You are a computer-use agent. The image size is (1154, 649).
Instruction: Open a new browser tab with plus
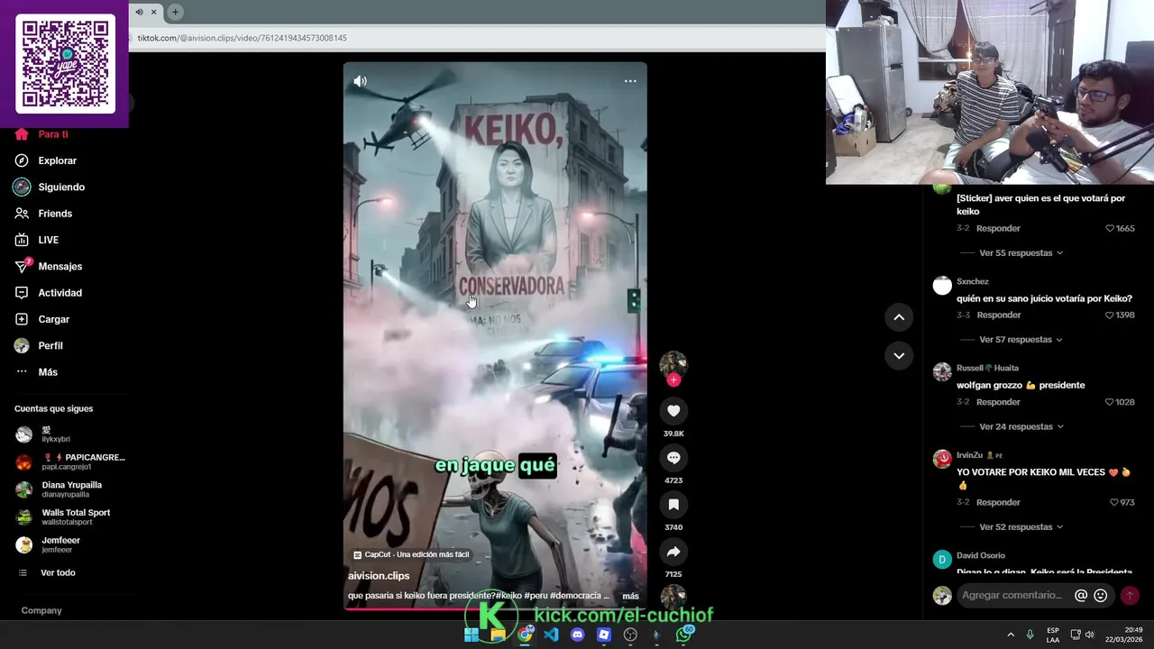175,12
